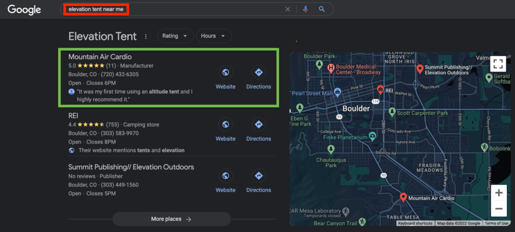Click Website label for Mountain Air Cardio
515x232 pixels.
pos(226,87)
